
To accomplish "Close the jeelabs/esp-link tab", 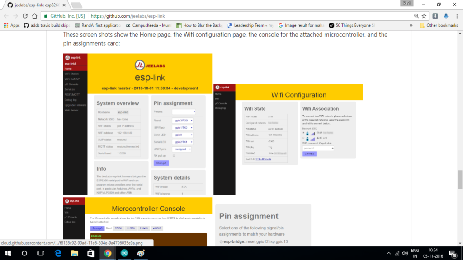I will coord(64,5).
